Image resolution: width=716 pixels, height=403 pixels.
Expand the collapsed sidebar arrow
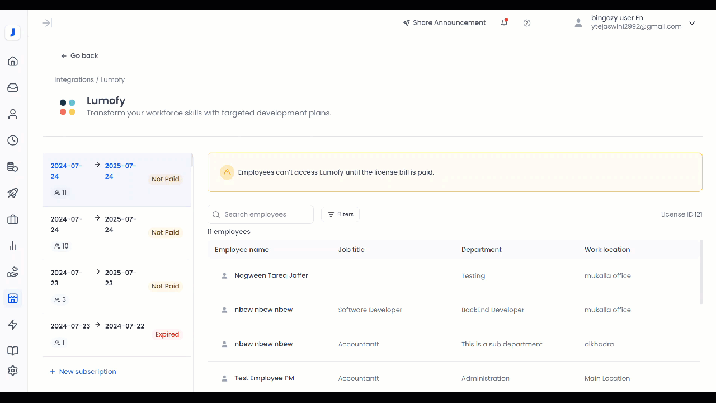click(47, 23)
